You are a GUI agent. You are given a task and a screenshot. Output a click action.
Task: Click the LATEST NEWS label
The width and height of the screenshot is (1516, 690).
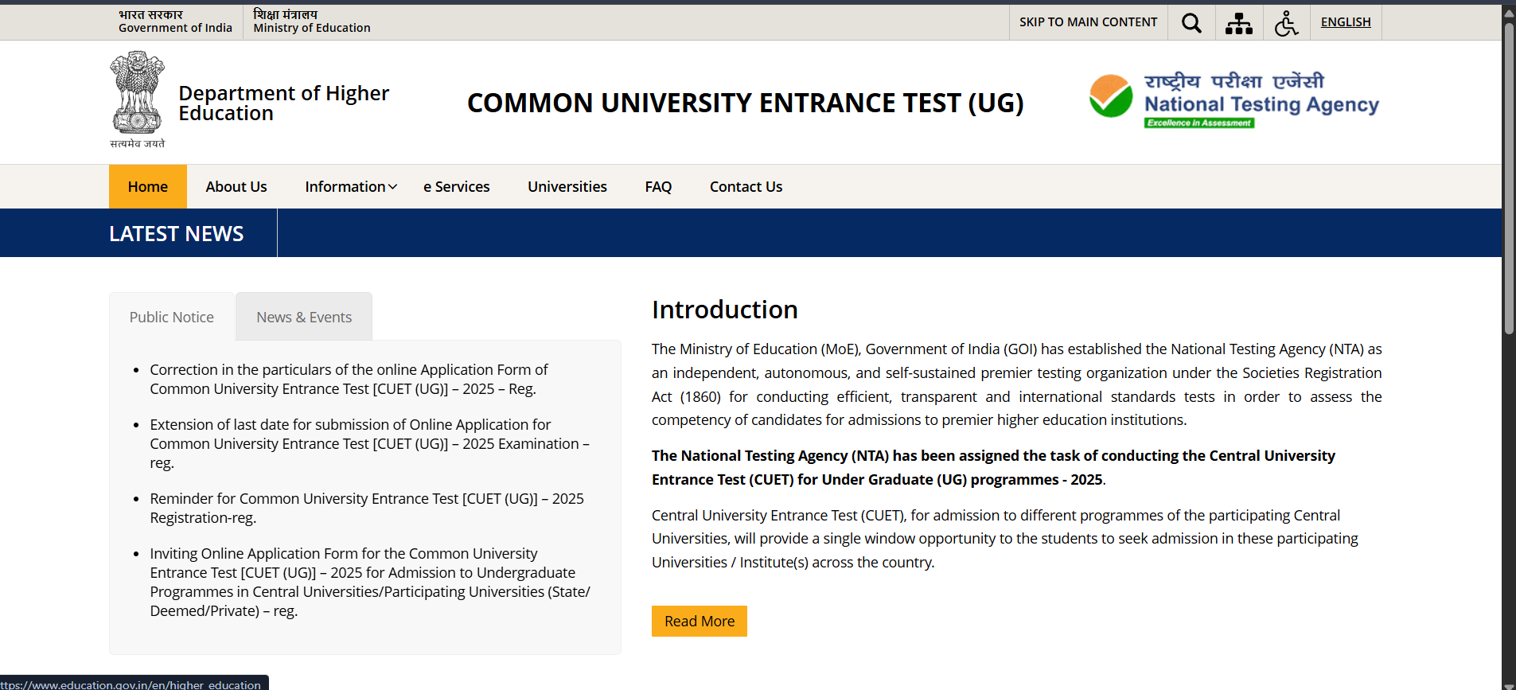(x=177, y=233)
